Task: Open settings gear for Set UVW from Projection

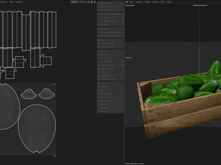Action: pos(122,14)
